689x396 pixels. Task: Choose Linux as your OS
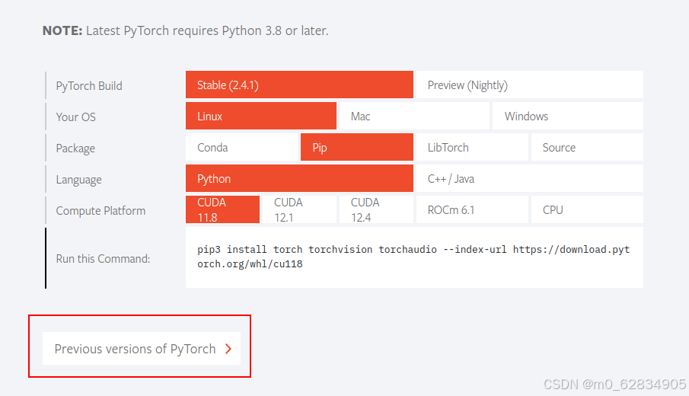point(261,116)
